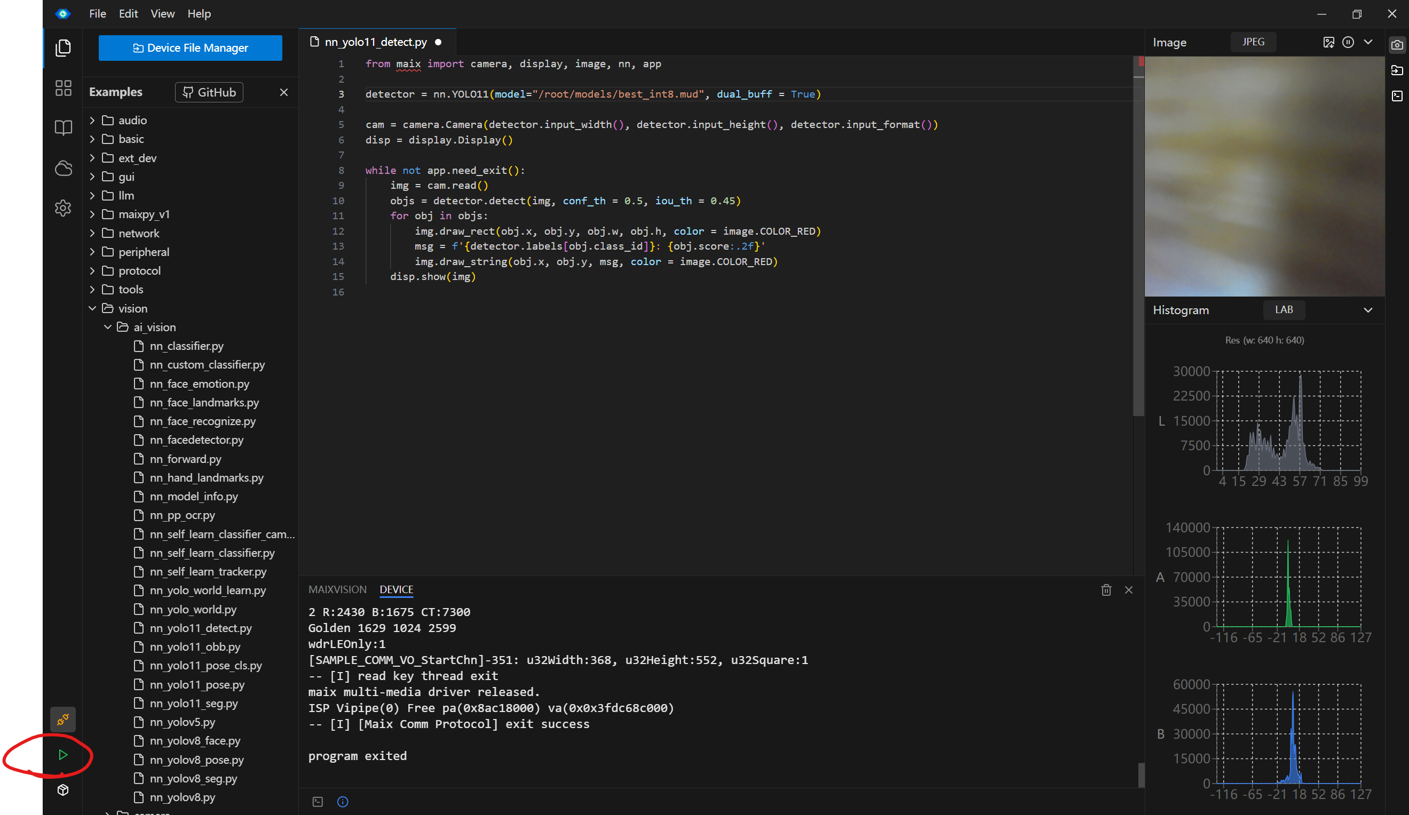Toggle JPEG image format selector
1409x815 pixels.
1253,43
